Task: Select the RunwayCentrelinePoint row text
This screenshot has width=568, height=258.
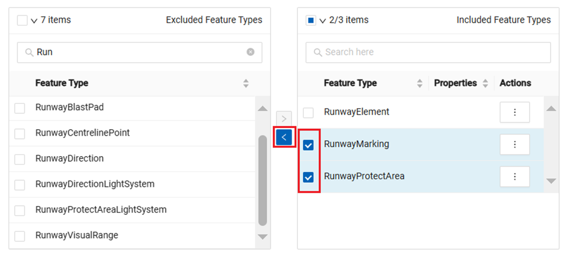Action: coord(83,133)
